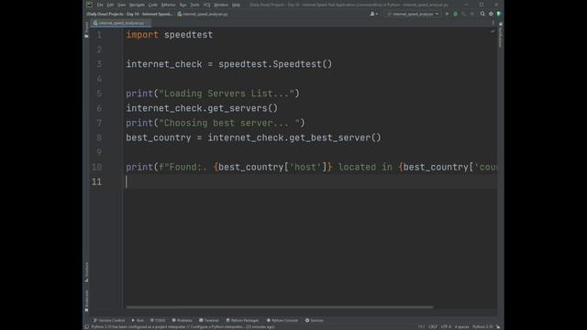The height and width of the screenshot is (330, 587).
Task: Click get_best_server() call on line 8
Action: (x=335, y=137)
